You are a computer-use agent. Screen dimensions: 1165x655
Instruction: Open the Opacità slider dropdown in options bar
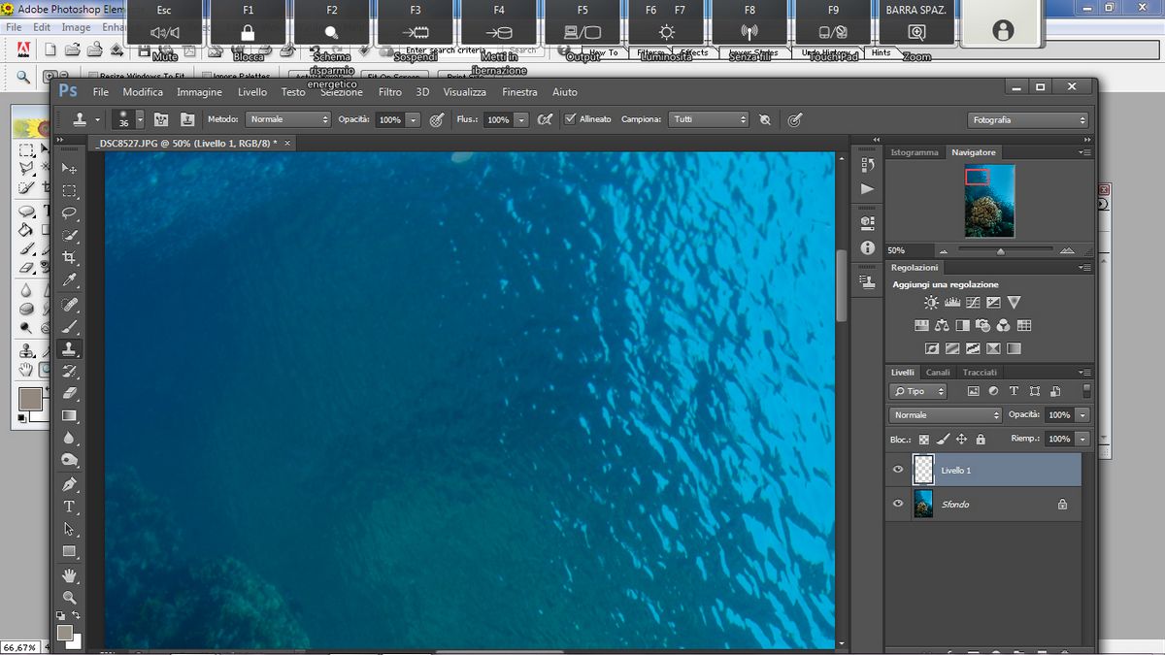[x=414, y=119]
